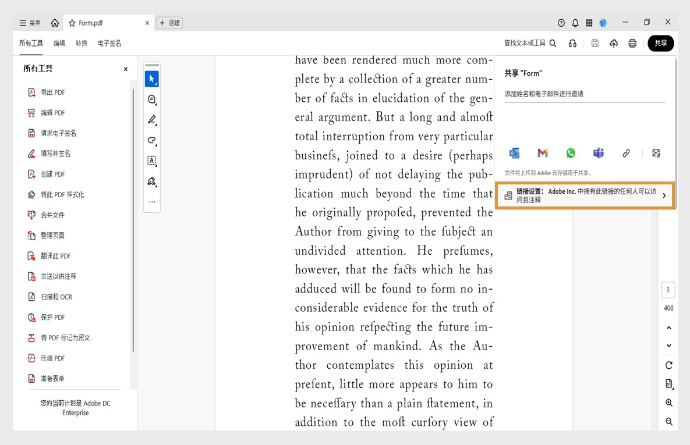Choose the add text box tool
The image size is (690, 445).
(151, 161)
